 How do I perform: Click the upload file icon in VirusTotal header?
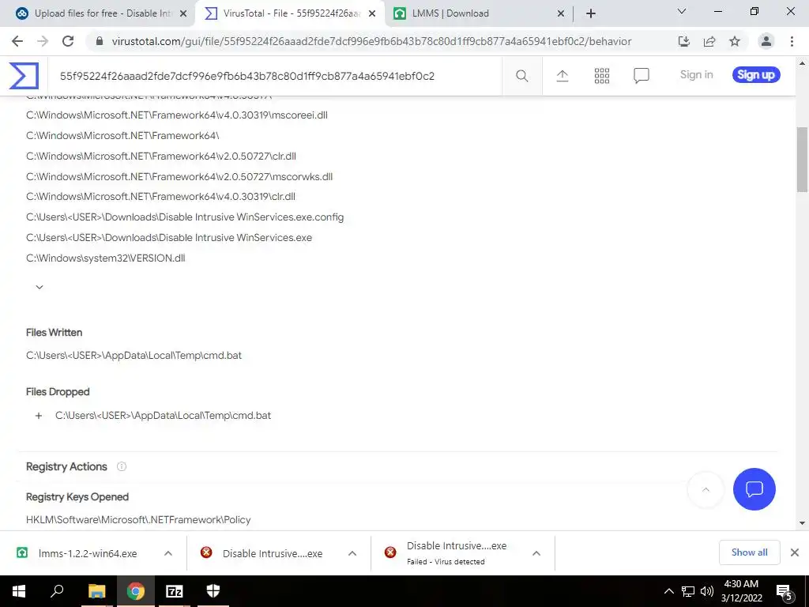point(563,76)
